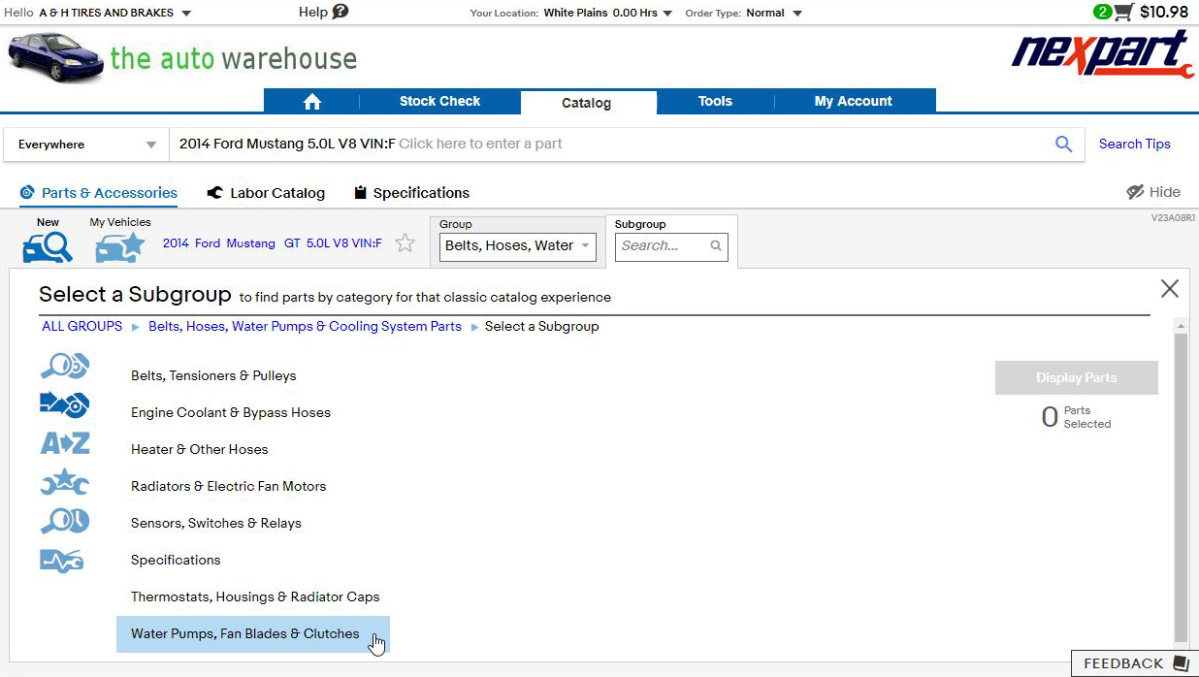Viewport: 1199px width, 677px height.
Task: Open the Tools tab
Action: 715,102
